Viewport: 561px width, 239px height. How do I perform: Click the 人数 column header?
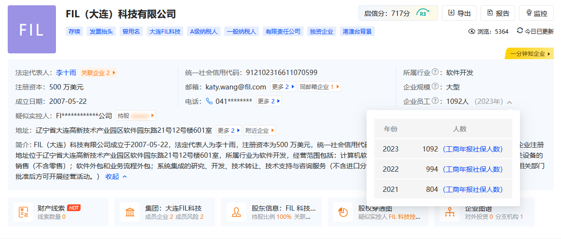pyautogui.click(x=460, y=129)
